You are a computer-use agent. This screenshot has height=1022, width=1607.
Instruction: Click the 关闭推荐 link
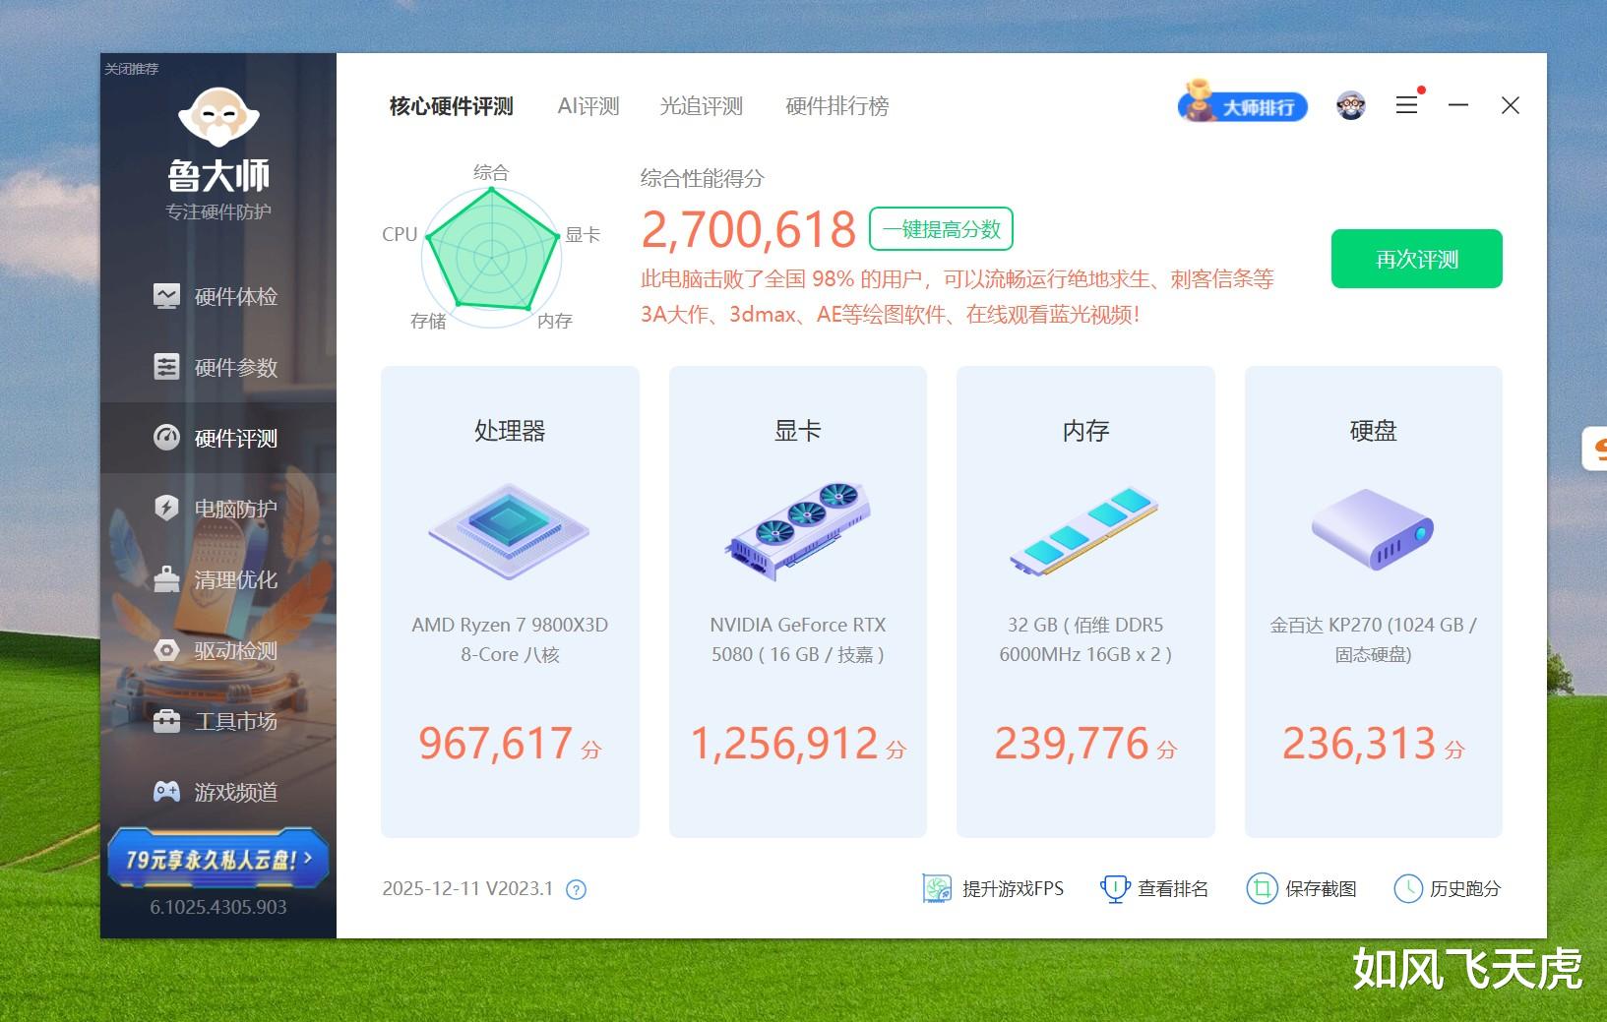coord(132,69)
